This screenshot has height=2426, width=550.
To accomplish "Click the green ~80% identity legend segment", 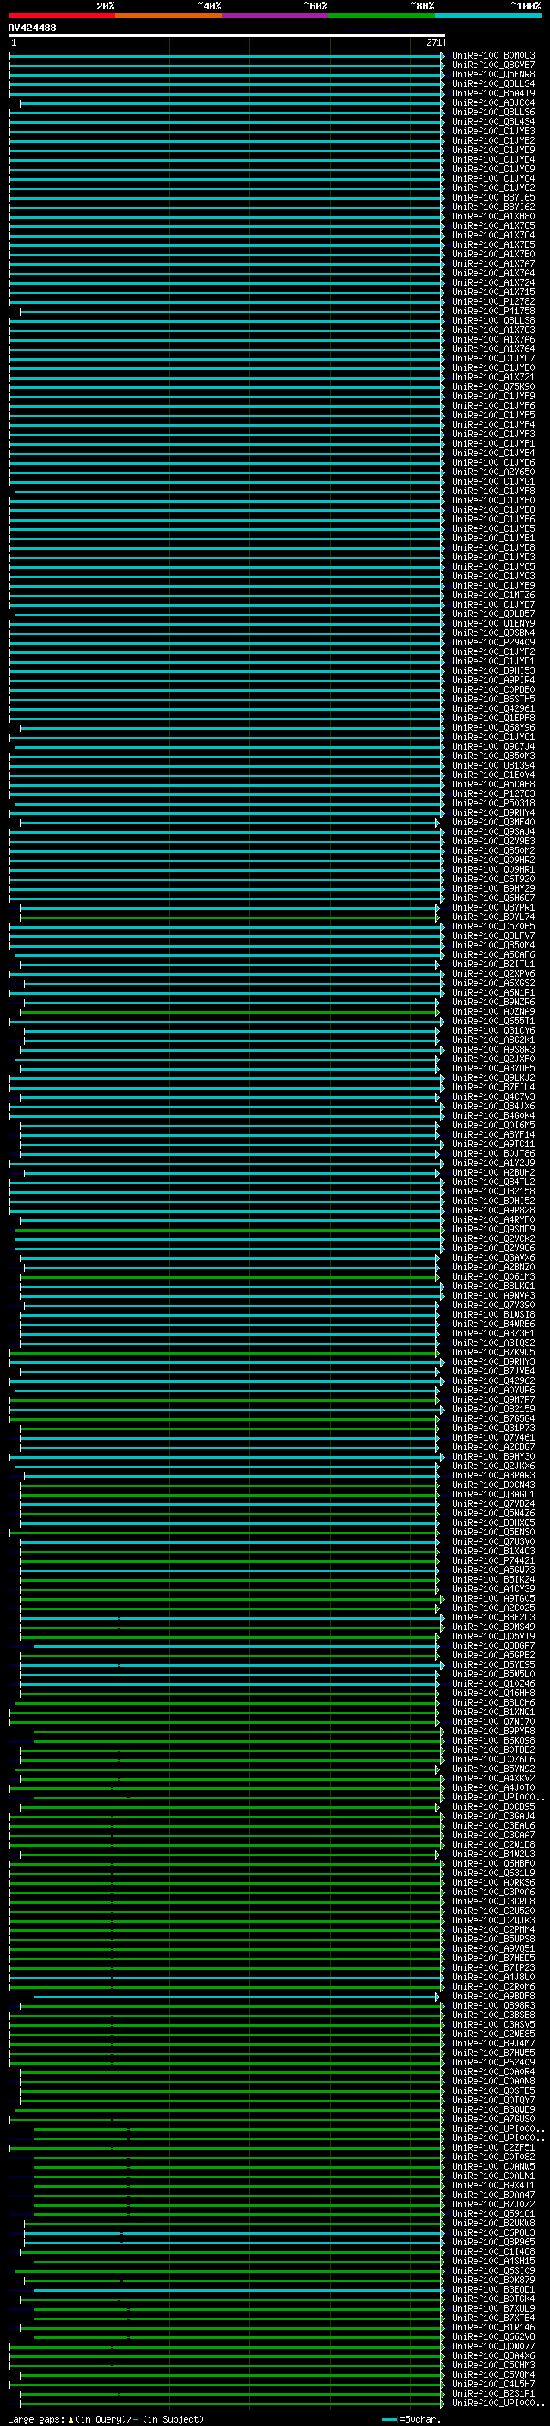I will (382, 15).
